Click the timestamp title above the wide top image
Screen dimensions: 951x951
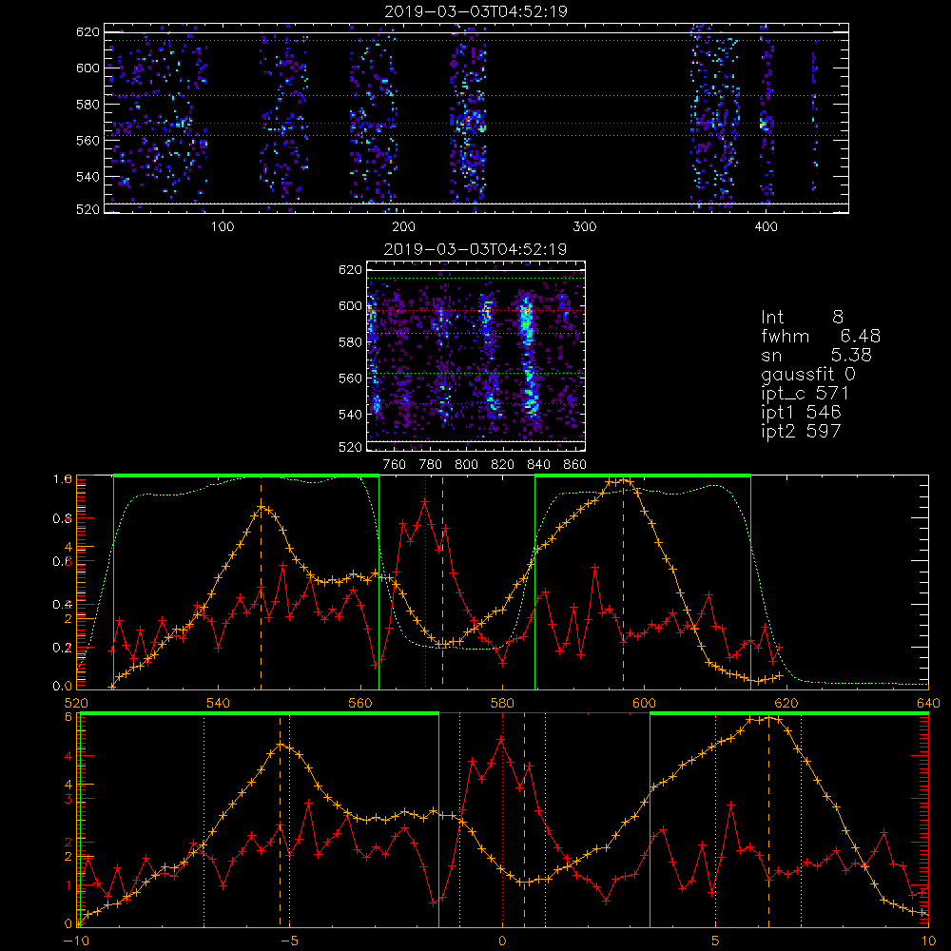click(x=475, y=11)
